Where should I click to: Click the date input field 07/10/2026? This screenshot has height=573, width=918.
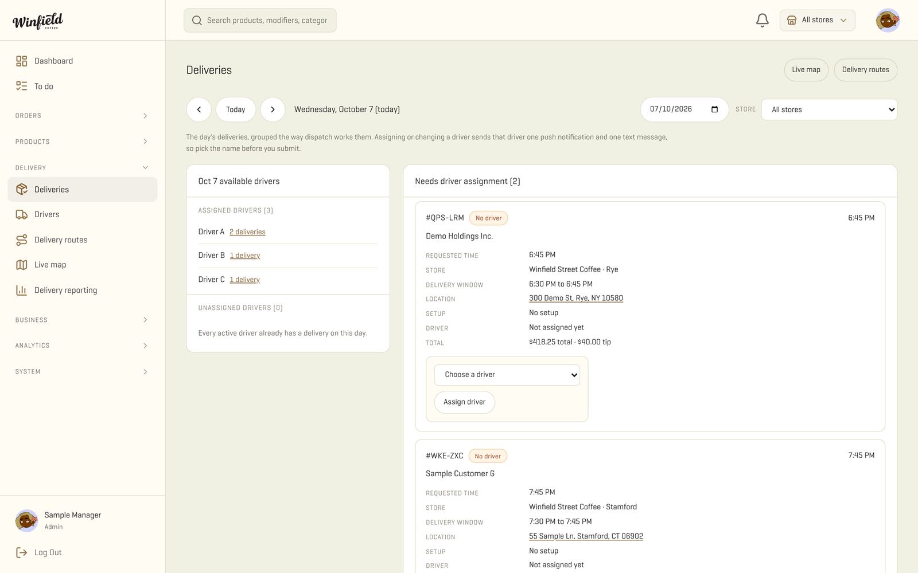(684, 109)
